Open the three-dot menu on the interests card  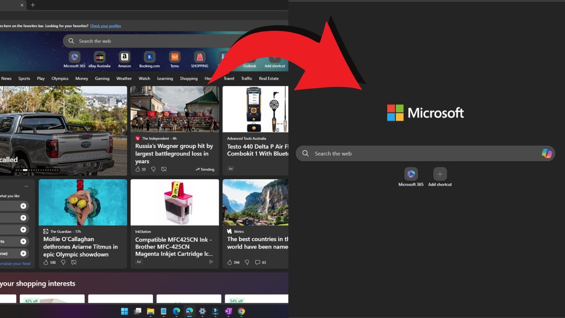pyautogui.click(x=26, y=186)
